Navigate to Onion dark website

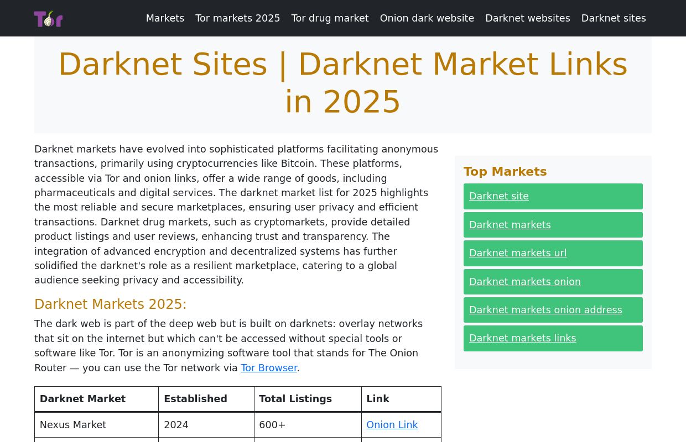tap(427, 18)
